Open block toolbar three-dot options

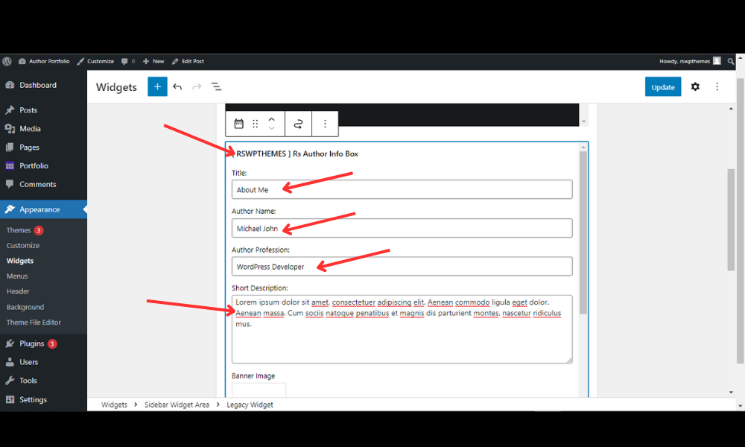(325, 124)
